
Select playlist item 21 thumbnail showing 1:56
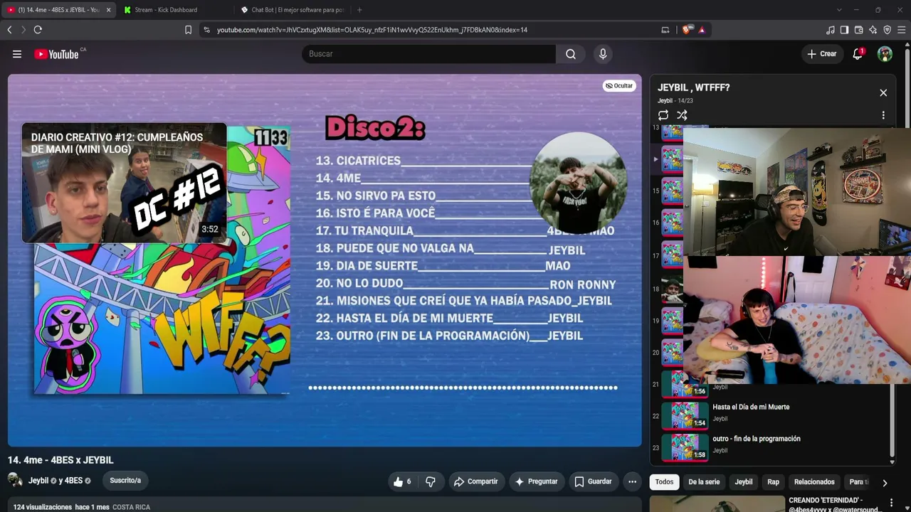(685, 385)
